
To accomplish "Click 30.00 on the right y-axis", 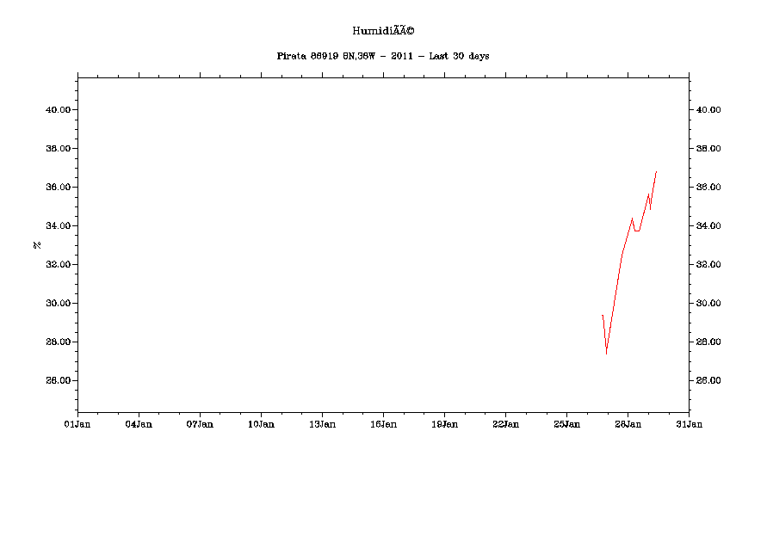I will coord(709,304).
